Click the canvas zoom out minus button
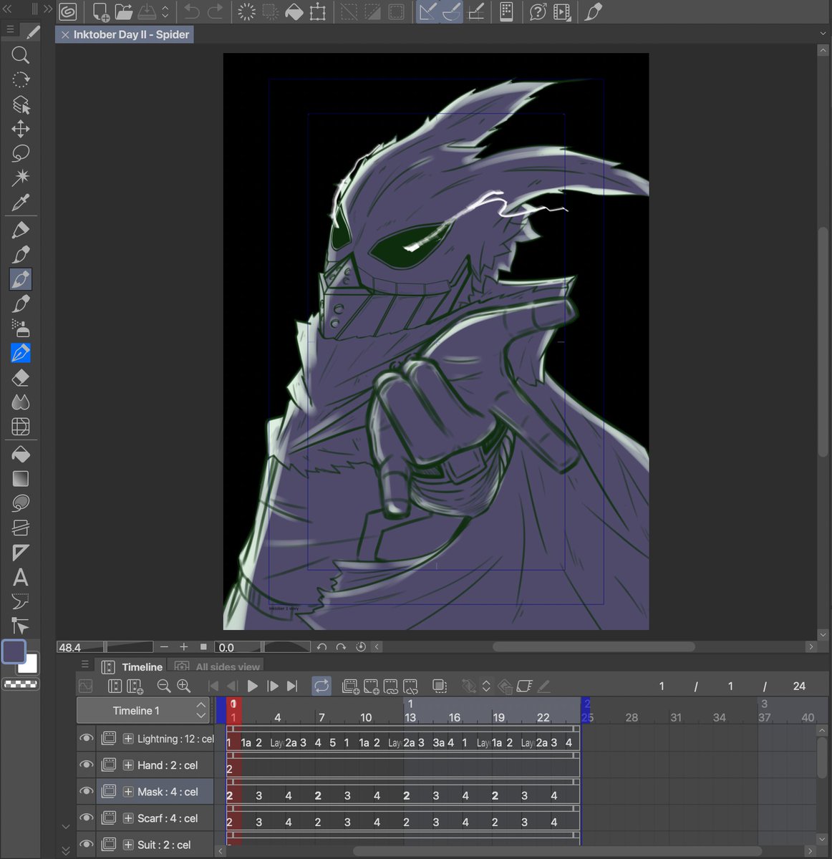 click(x=164, y=646)
